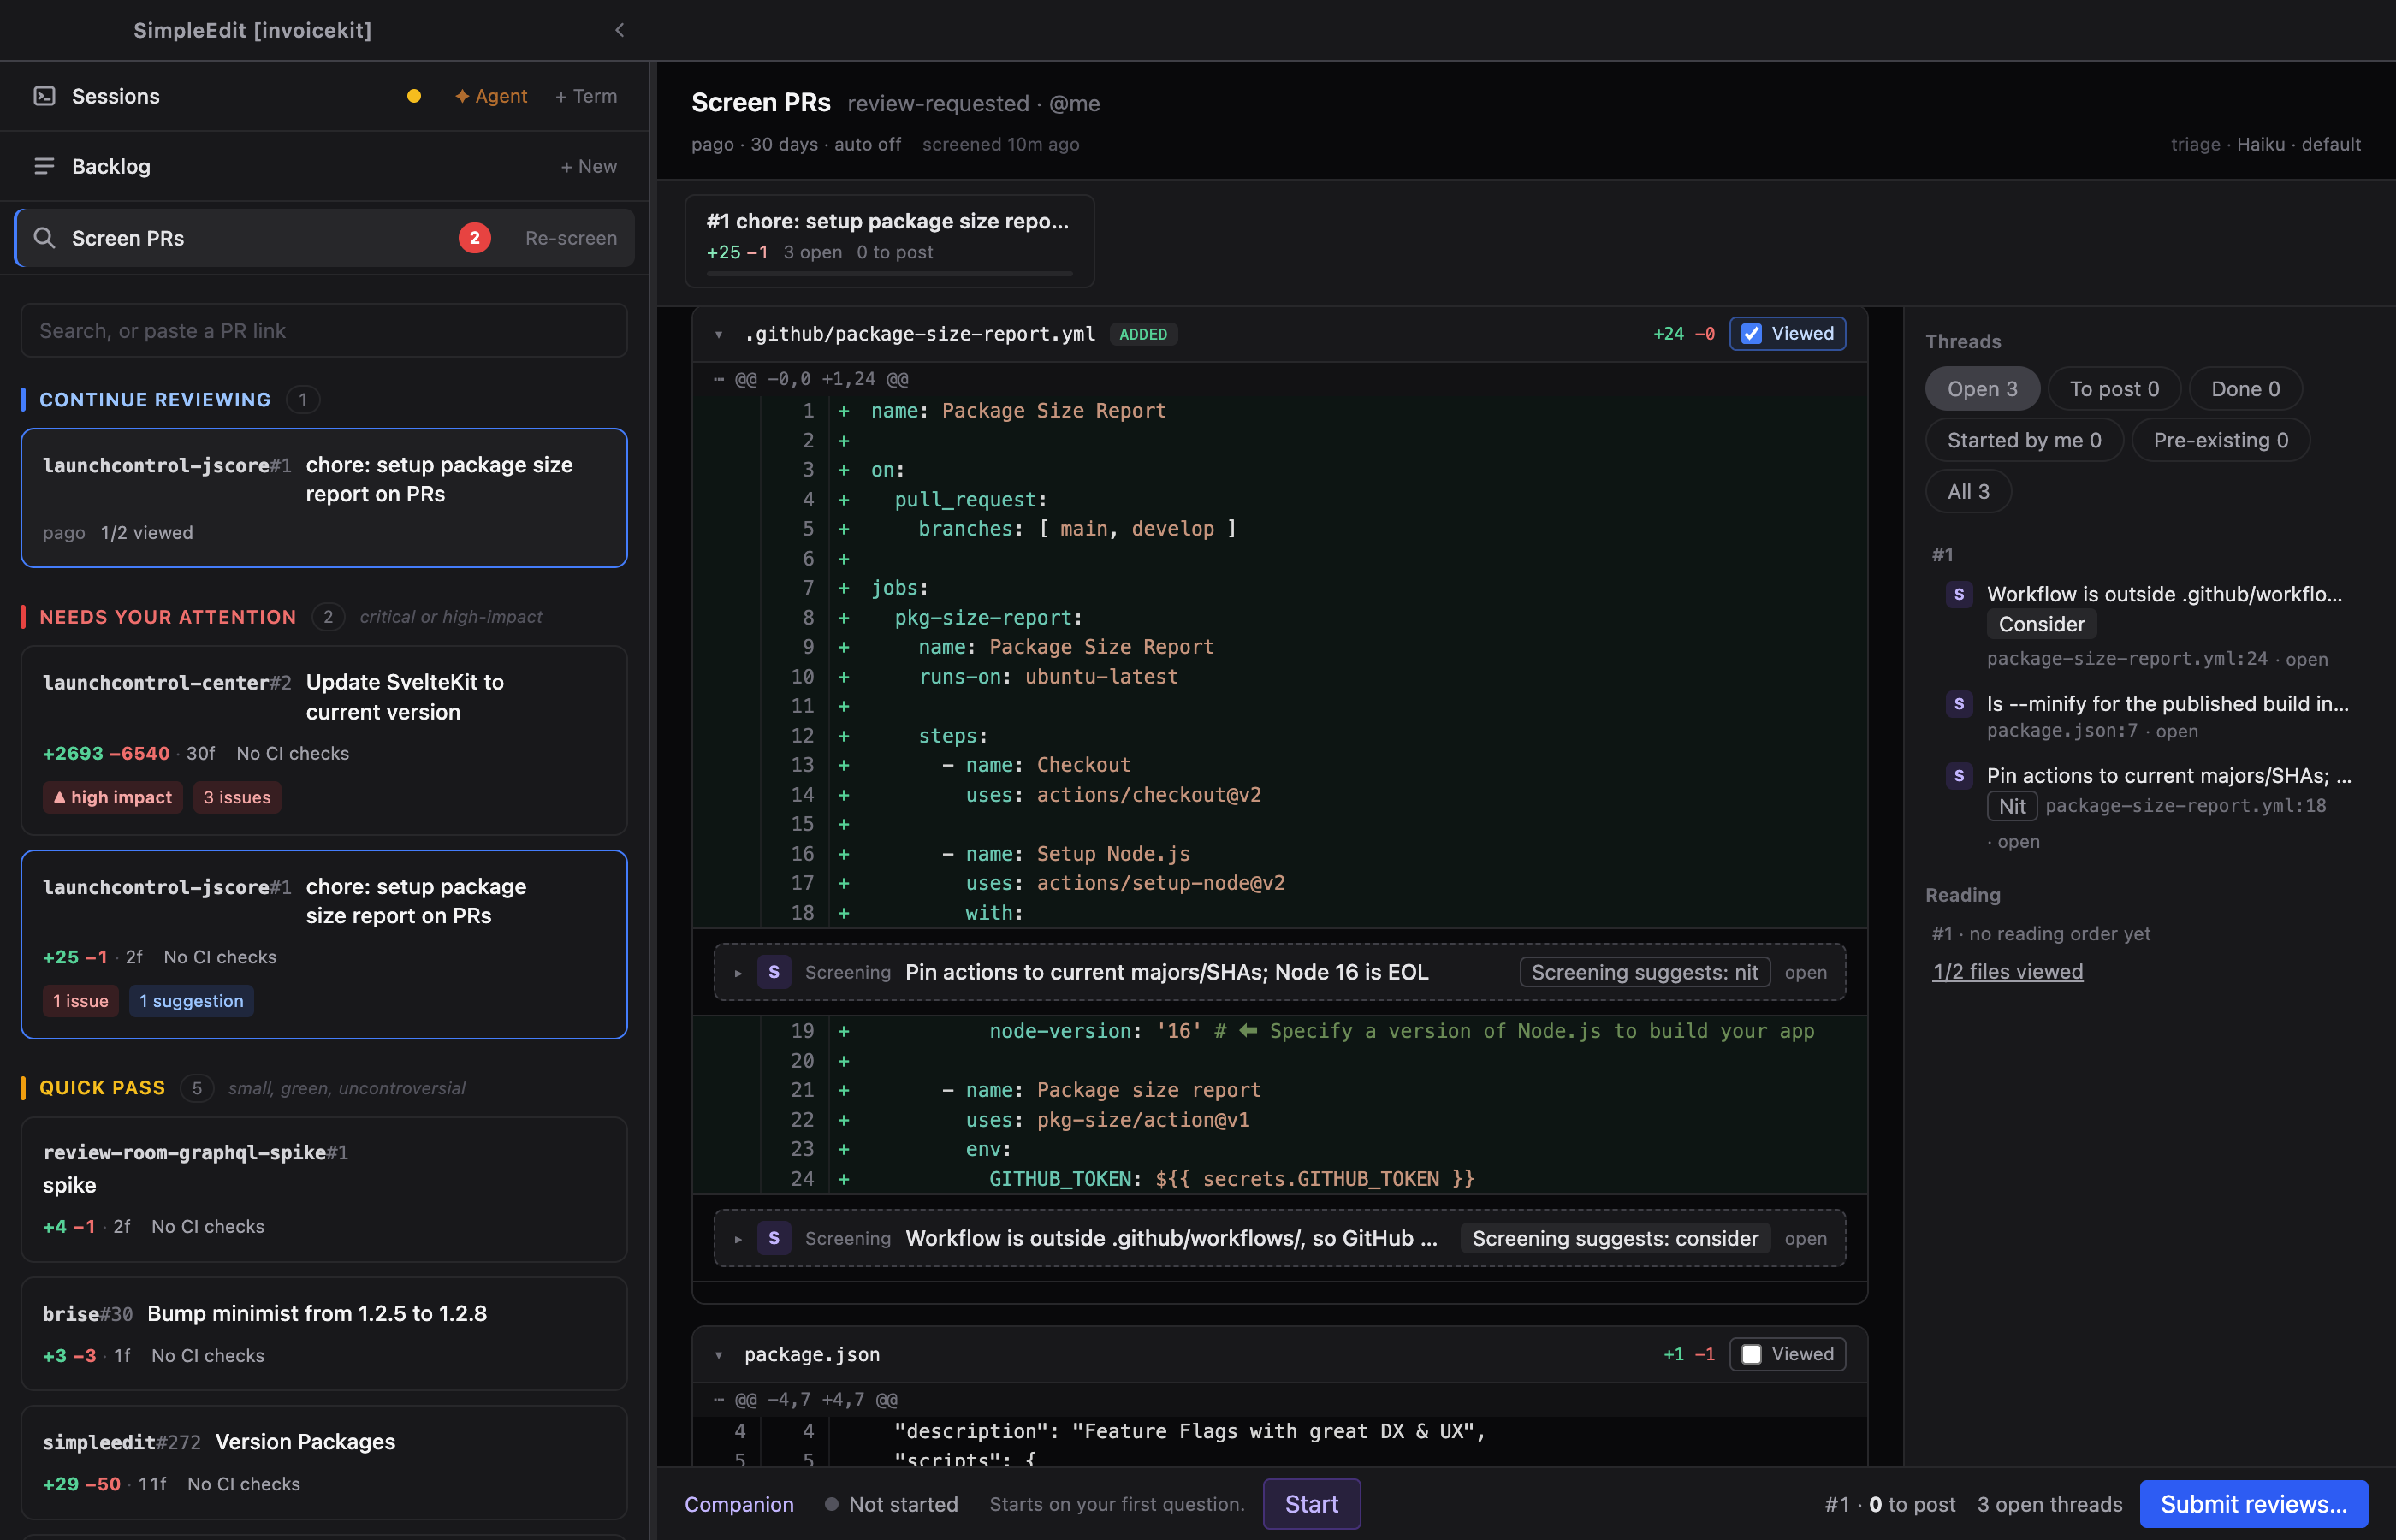
Task: Open the 1/2 files viewed link
Action: click(2007, 971)
